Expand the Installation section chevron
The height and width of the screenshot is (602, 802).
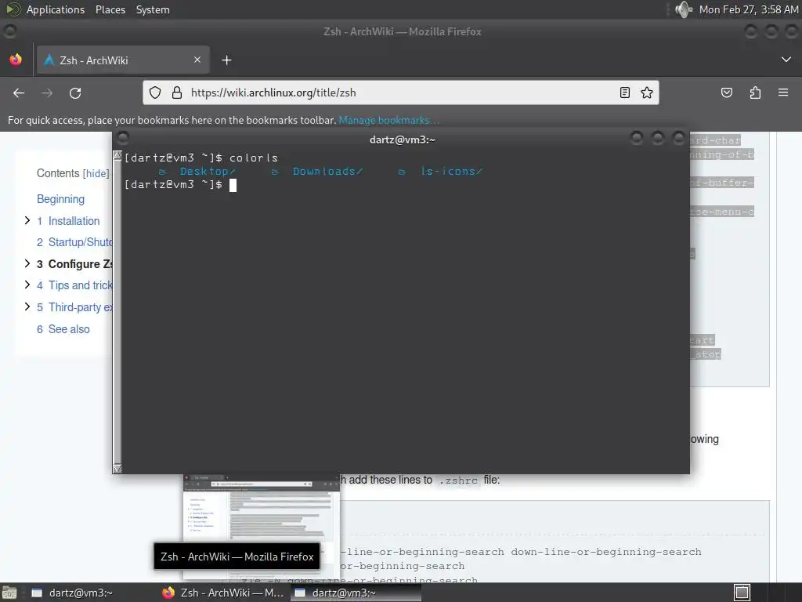27,220
